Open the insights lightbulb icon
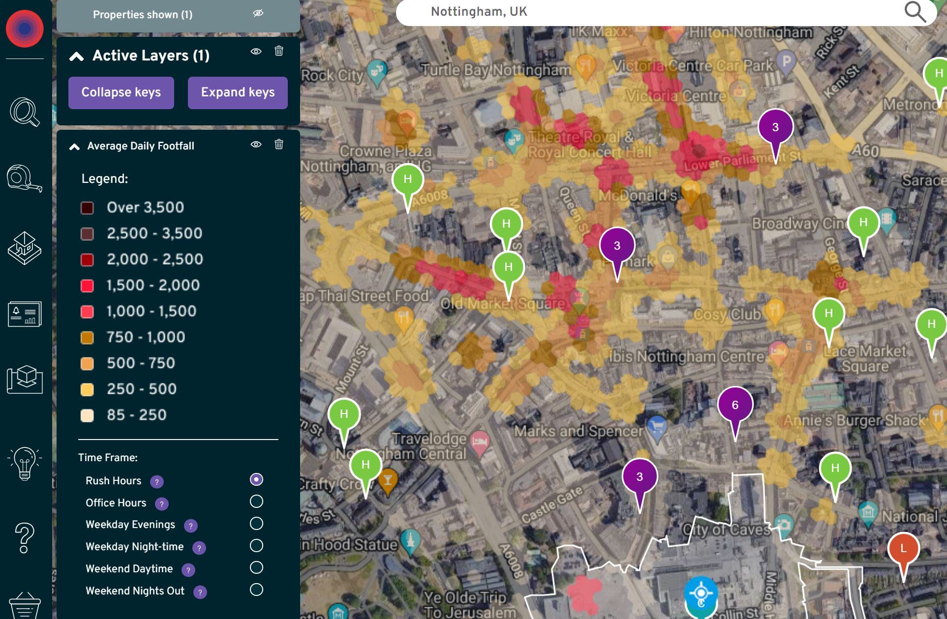Viewport: 947px width, 619px height. 25,462
